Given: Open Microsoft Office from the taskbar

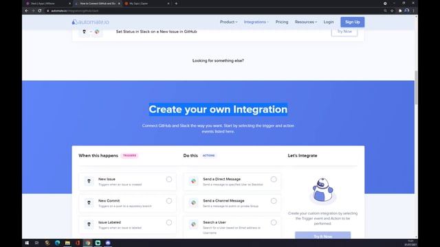Looking at the screenshot, I should coord(78,243).
